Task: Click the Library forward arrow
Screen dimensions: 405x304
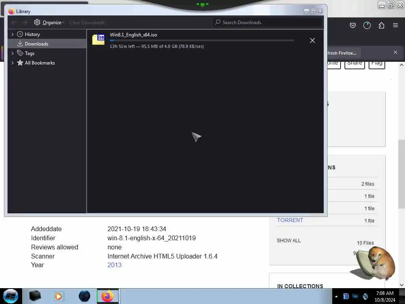Action: pos(25,23)
